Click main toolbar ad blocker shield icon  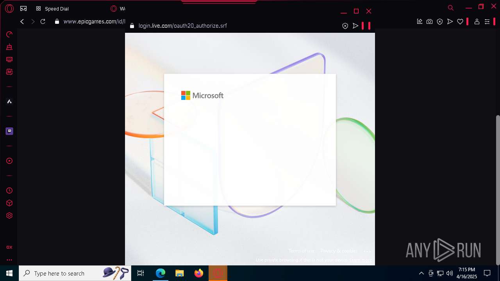click(440, 21)
